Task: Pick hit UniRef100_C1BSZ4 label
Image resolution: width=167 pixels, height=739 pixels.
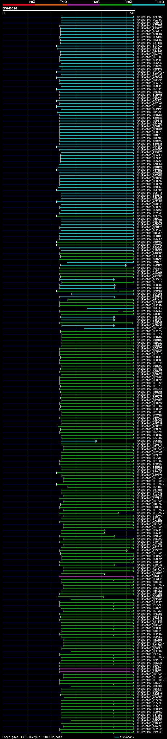Action: pyautogui.click(x=150, y=669)
